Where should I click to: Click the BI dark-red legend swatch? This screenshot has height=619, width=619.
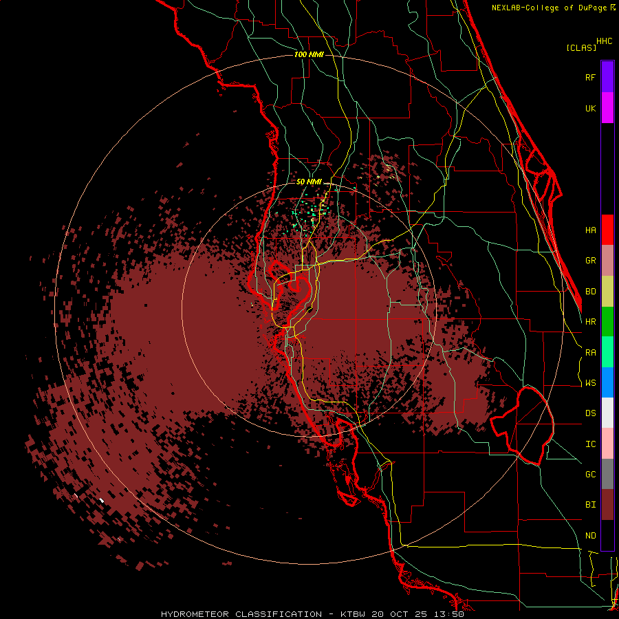[607, 505]
